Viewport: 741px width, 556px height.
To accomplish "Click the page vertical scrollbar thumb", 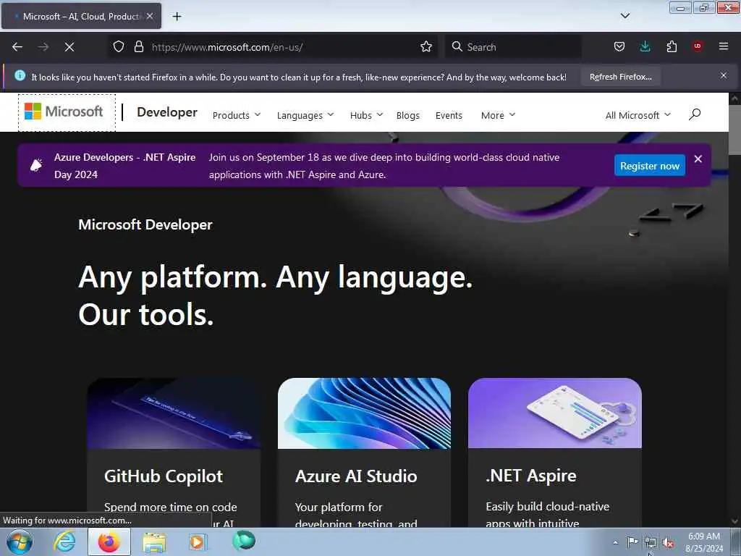I will (x=734, y=129).
